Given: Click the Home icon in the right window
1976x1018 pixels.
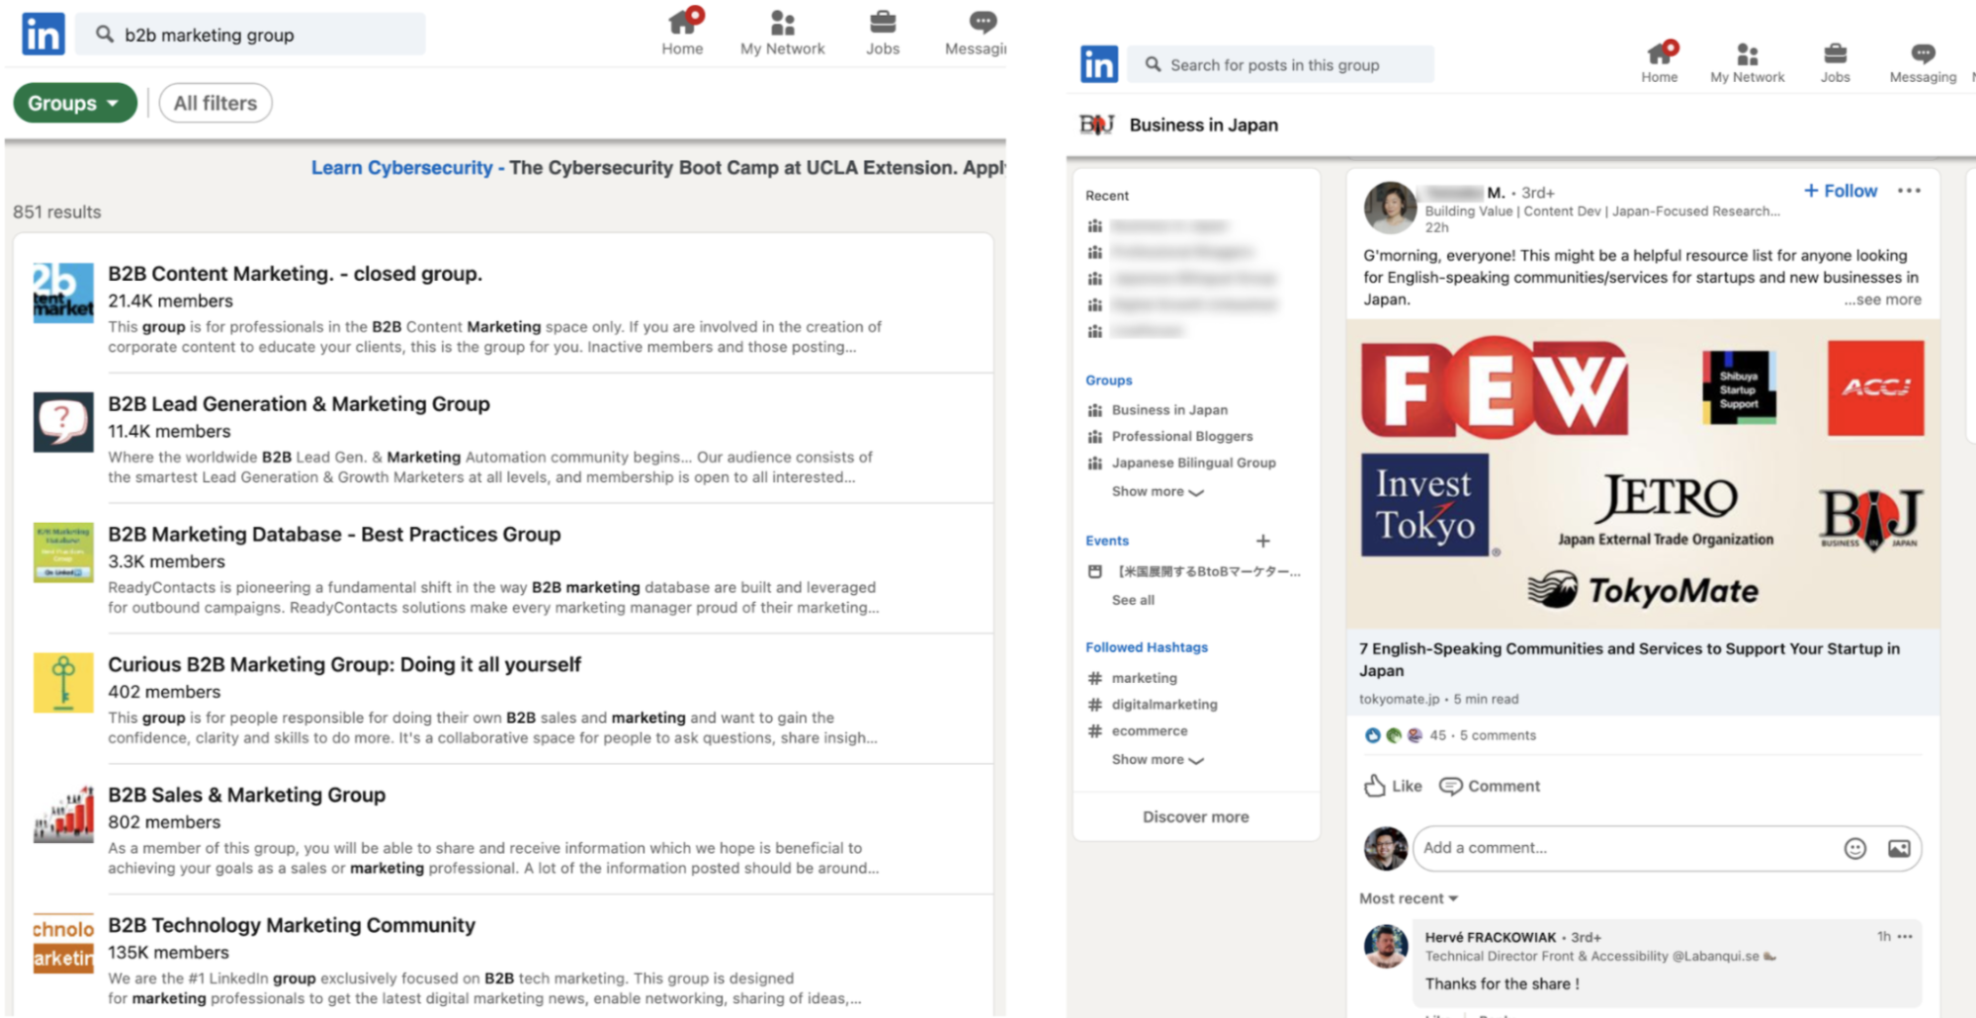Looking at the screenshot, I should click(x=1660, y=52).
